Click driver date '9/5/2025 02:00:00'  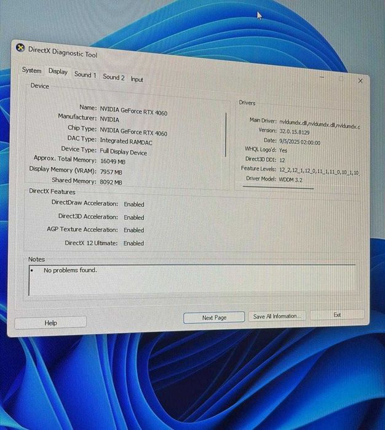pyautogui.click(x=300, y=142)
